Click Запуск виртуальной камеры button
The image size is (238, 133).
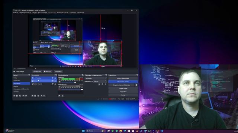tap(122, 85)
